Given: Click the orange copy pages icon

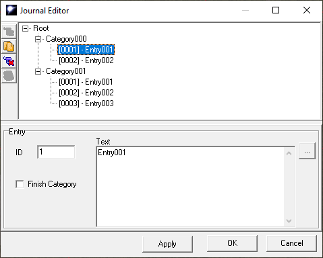Looking at the screenshot, I should (x=9, y=46).
